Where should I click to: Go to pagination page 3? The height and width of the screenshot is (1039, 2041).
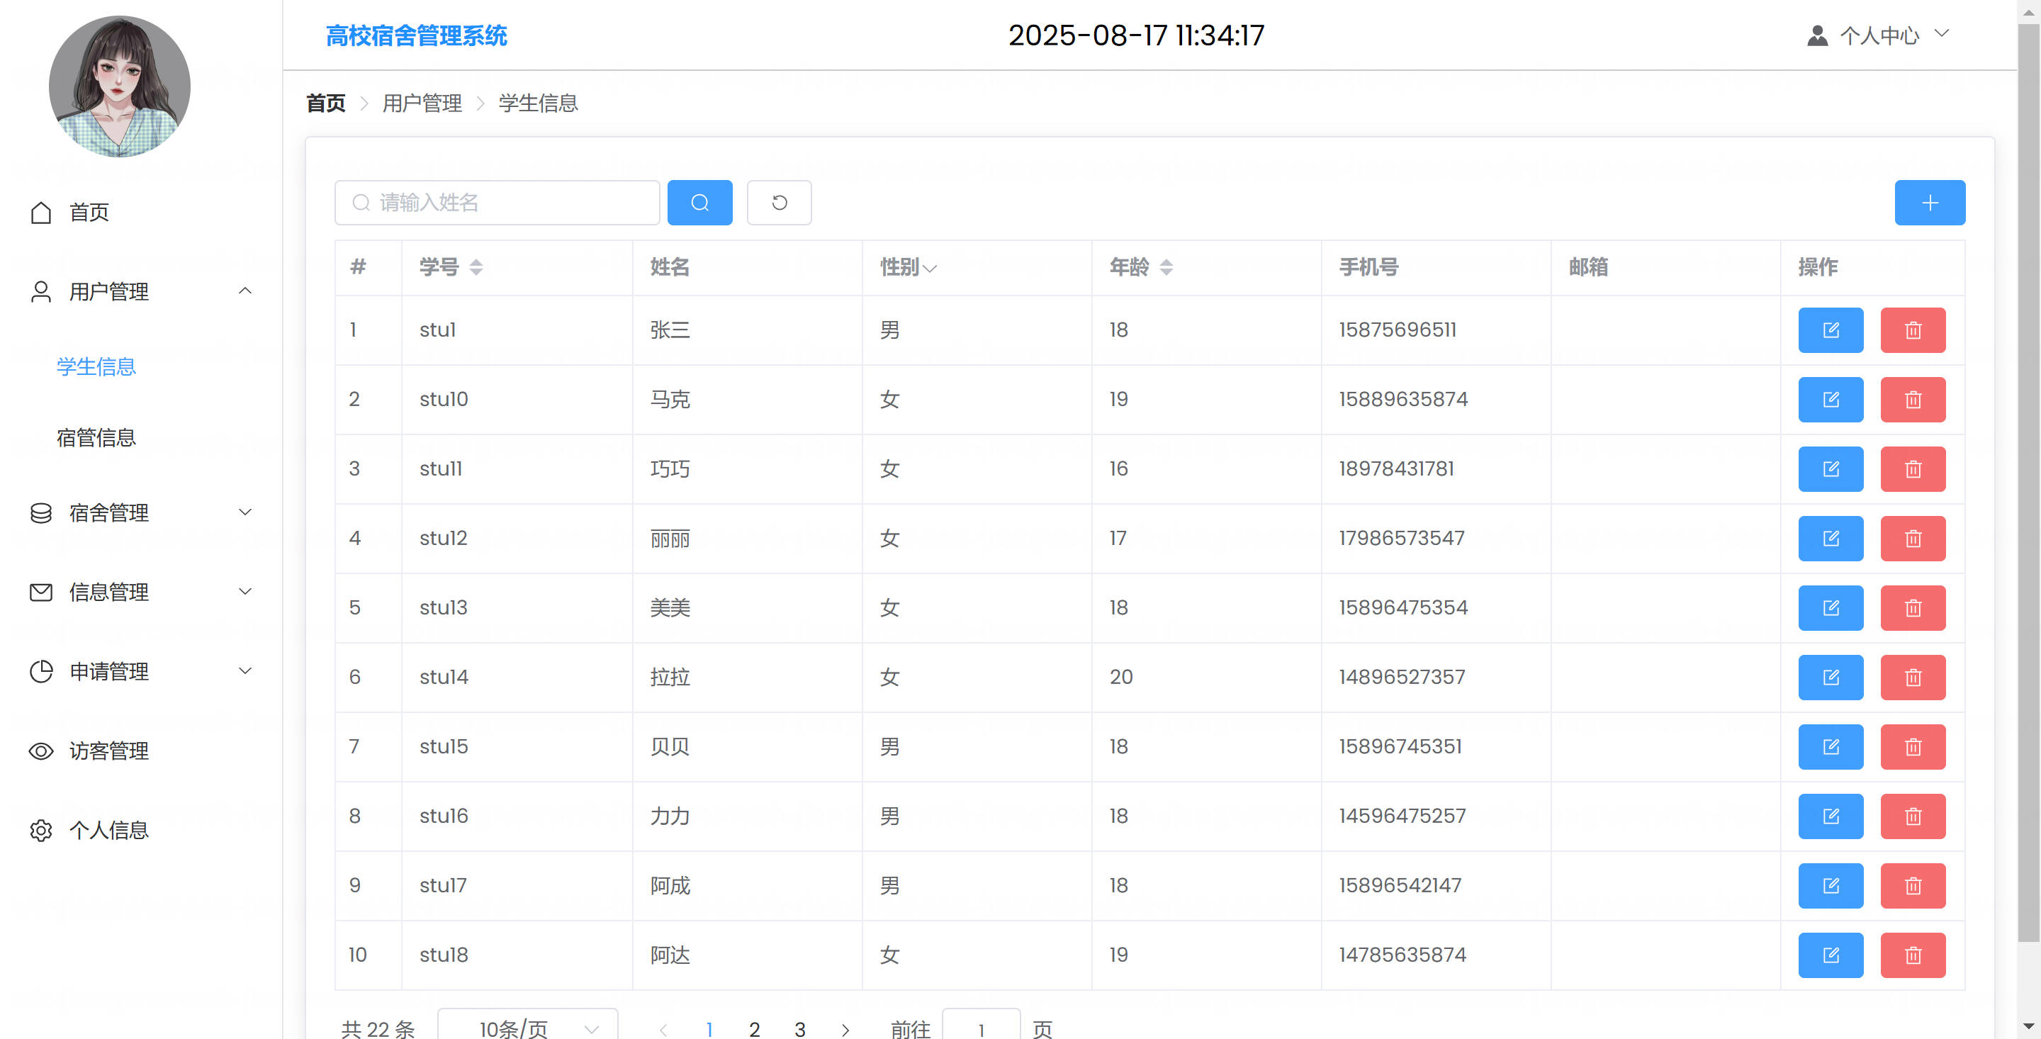pyautogui.click(x=799, y=1028)
